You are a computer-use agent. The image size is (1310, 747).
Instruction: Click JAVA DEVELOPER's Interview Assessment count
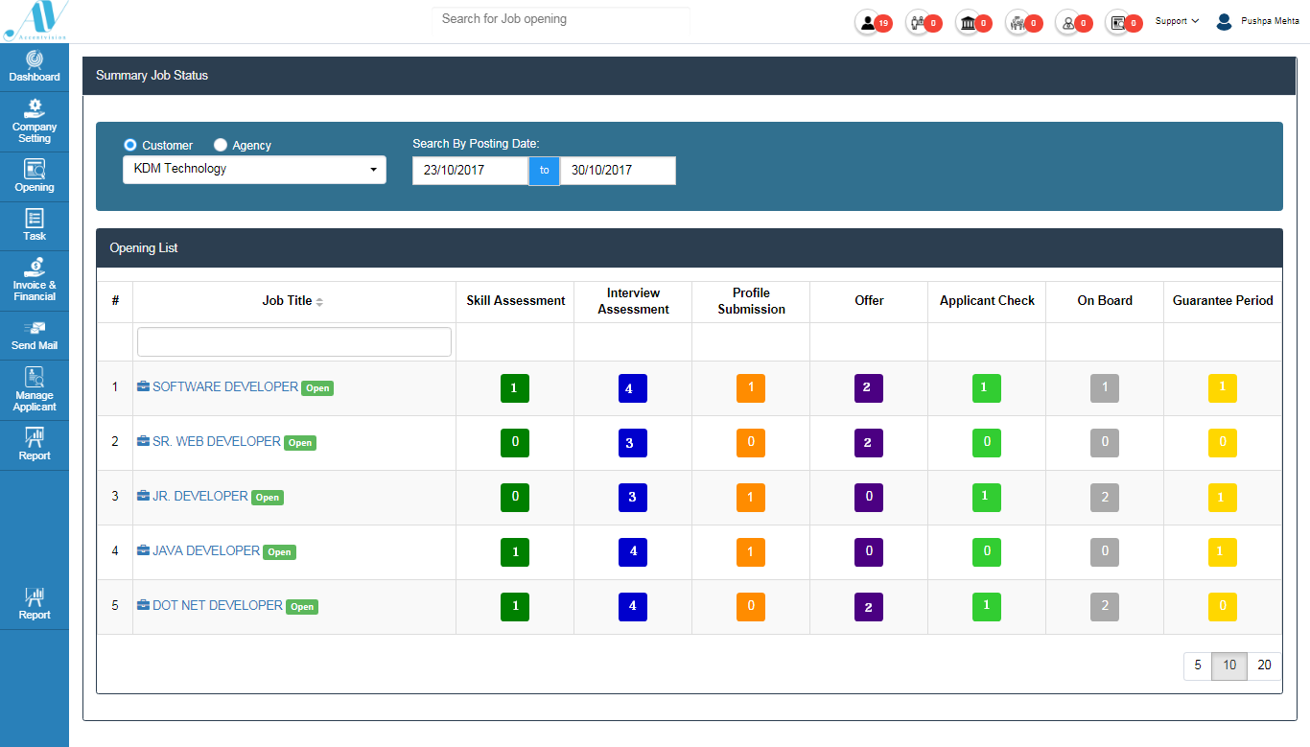[633, 552]
